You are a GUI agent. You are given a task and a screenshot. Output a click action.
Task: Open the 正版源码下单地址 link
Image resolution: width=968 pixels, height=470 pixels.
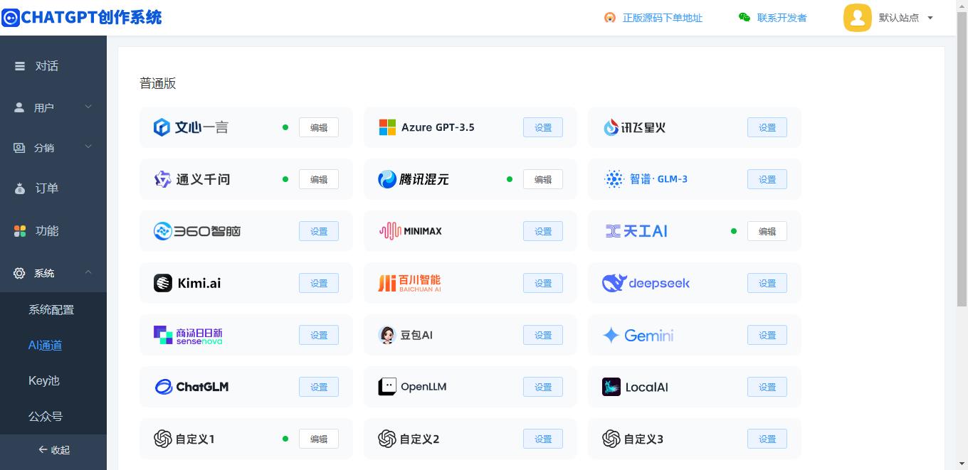pos(663,18)
